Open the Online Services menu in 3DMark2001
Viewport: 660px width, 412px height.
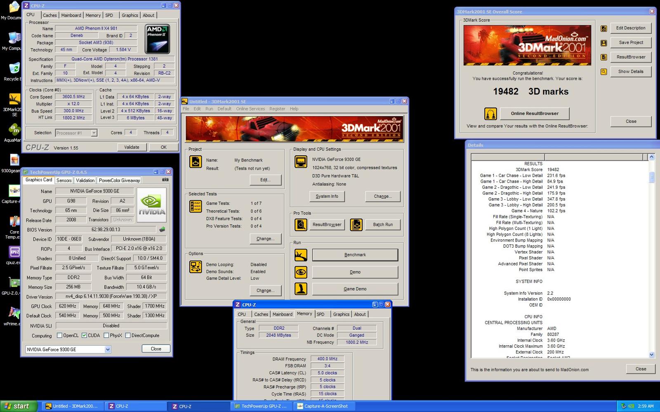[250, 109]
